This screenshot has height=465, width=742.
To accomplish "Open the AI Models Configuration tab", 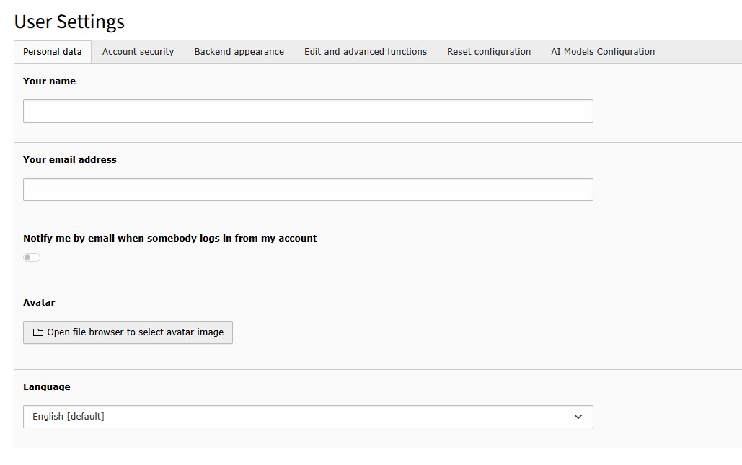I will [x=603, y=51].
